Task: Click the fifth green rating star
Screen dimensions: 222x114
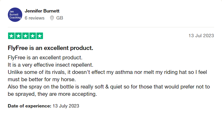Action: (x=40, y=36)
